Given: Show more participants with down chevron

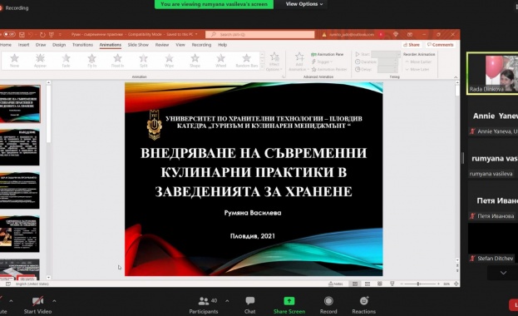Looking at the screenshot, I should [503, 273].
